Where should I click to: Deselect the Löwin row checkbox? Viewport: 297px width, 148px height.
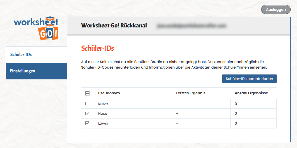point(87,123)
